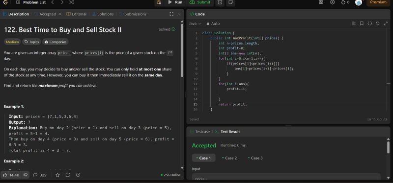Go to the next problem arrow

[62, 2]
